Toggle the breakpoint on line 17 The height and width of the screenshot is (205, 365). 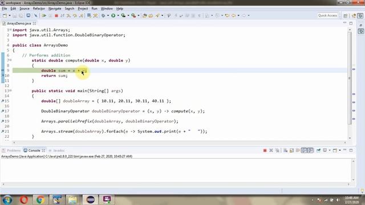pos(2,111)
